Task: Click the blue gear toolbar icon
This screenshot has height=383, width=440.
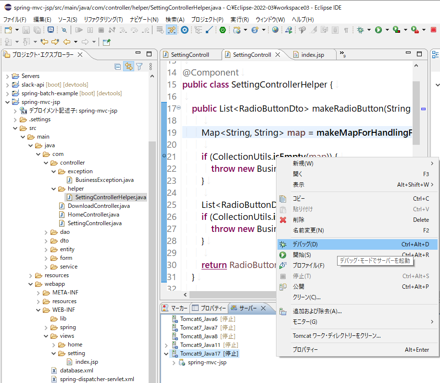Action: [184, 30]
